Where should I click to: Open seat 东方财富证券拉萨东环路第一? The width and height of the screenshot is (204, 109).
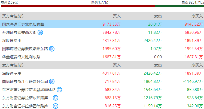(x=27, y=98)
